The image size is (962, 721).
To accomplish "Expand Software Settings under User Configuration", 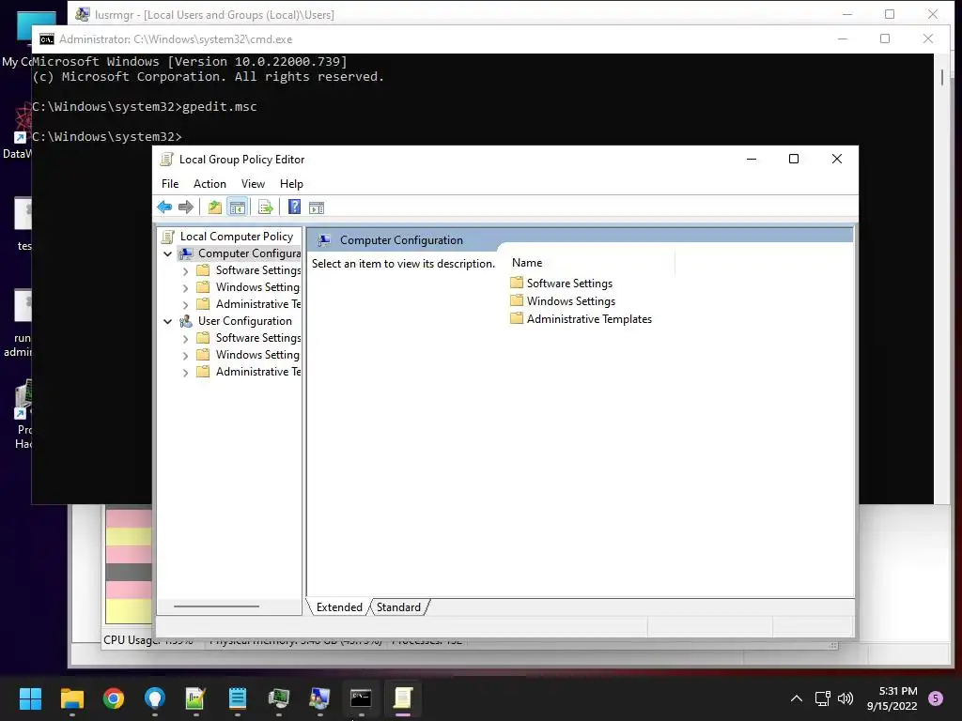I will point(185,338).
